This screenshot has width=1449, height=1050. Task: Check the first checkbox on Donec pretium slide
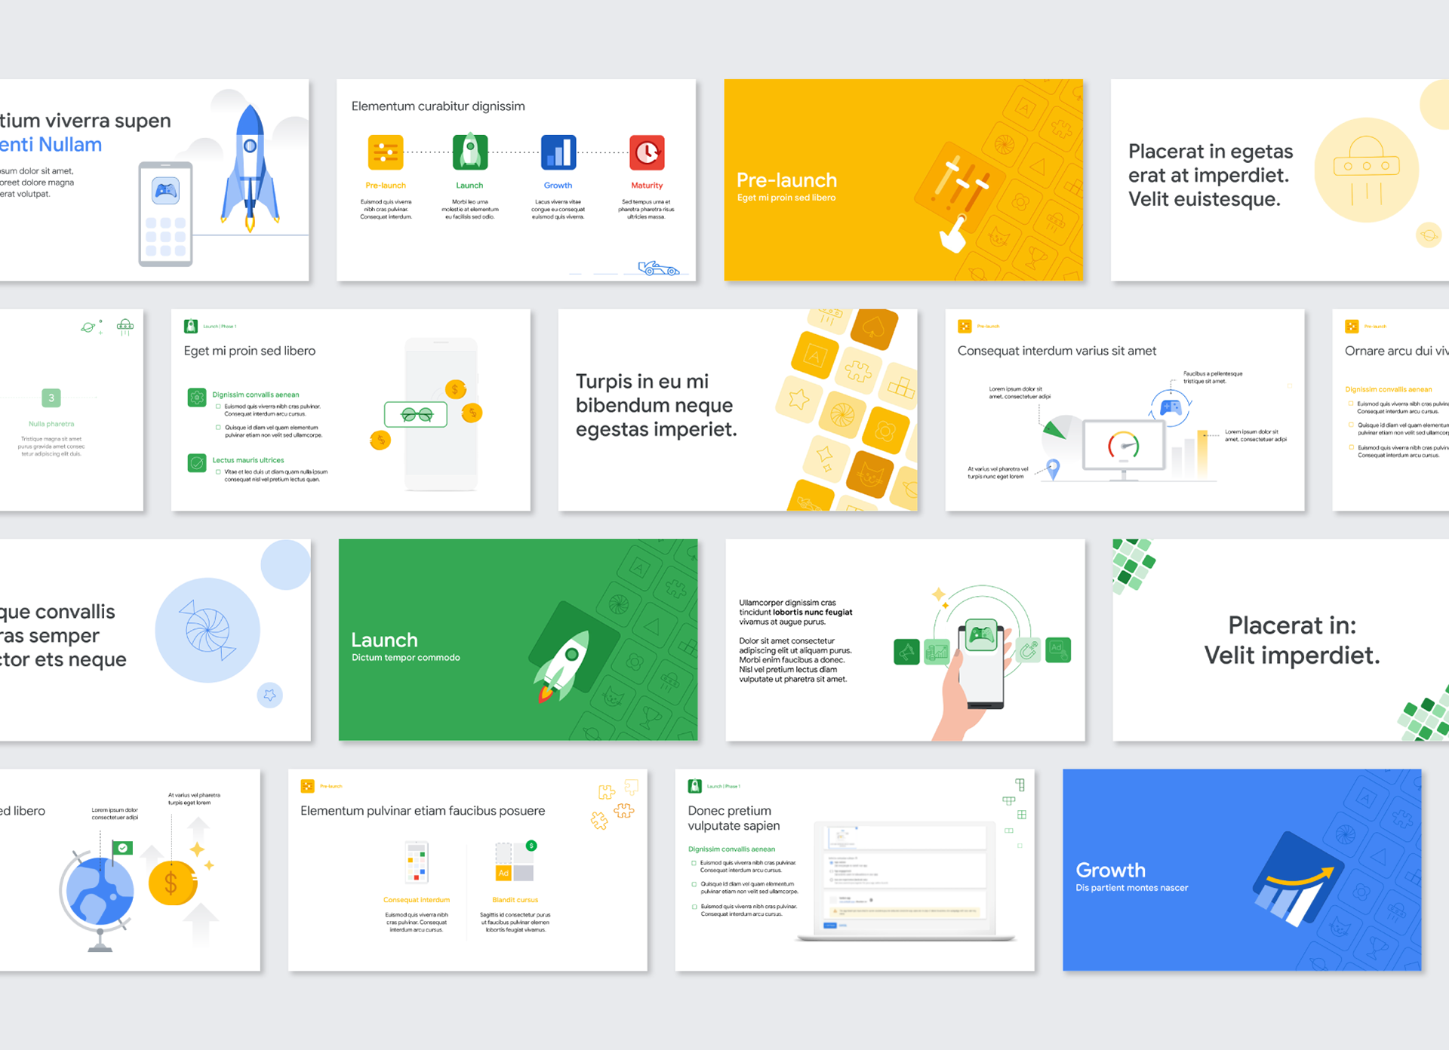(x=694, y=863)
